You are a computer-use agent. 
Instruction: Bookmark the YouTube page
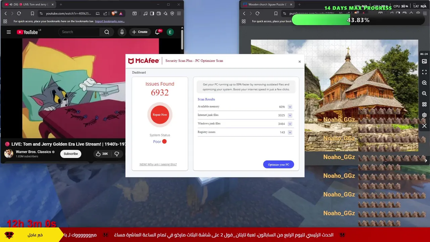point(32,13)
